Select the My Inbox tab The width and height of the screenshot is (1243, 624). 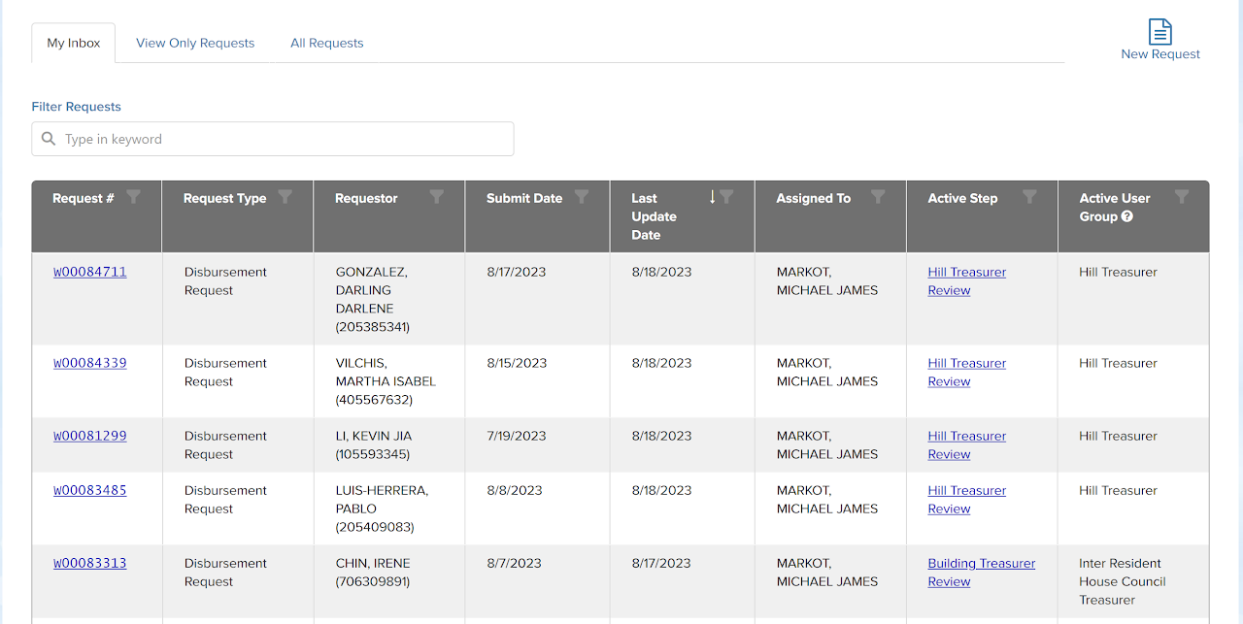click(x=73, y=43)
